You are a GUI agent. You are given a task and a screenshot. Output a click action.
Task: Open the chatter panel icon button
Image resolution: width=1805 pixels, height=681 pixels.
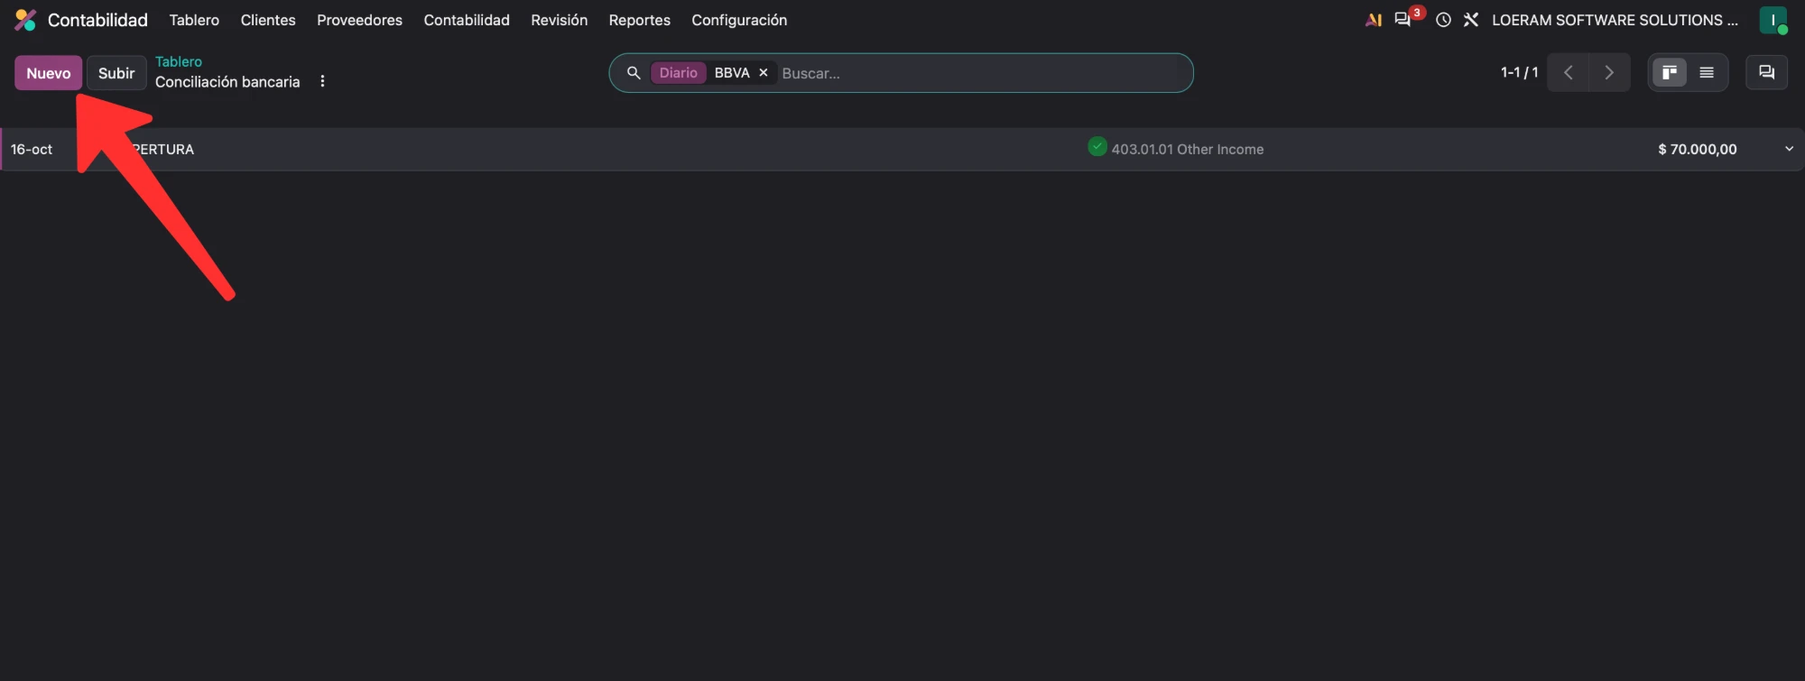pos(1766,73)
